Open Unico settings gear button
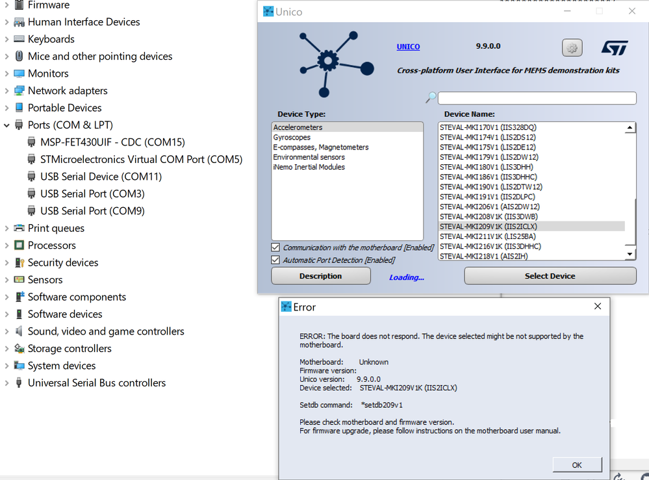Viewport: 649px width, 480px height. tap(572, 47)
